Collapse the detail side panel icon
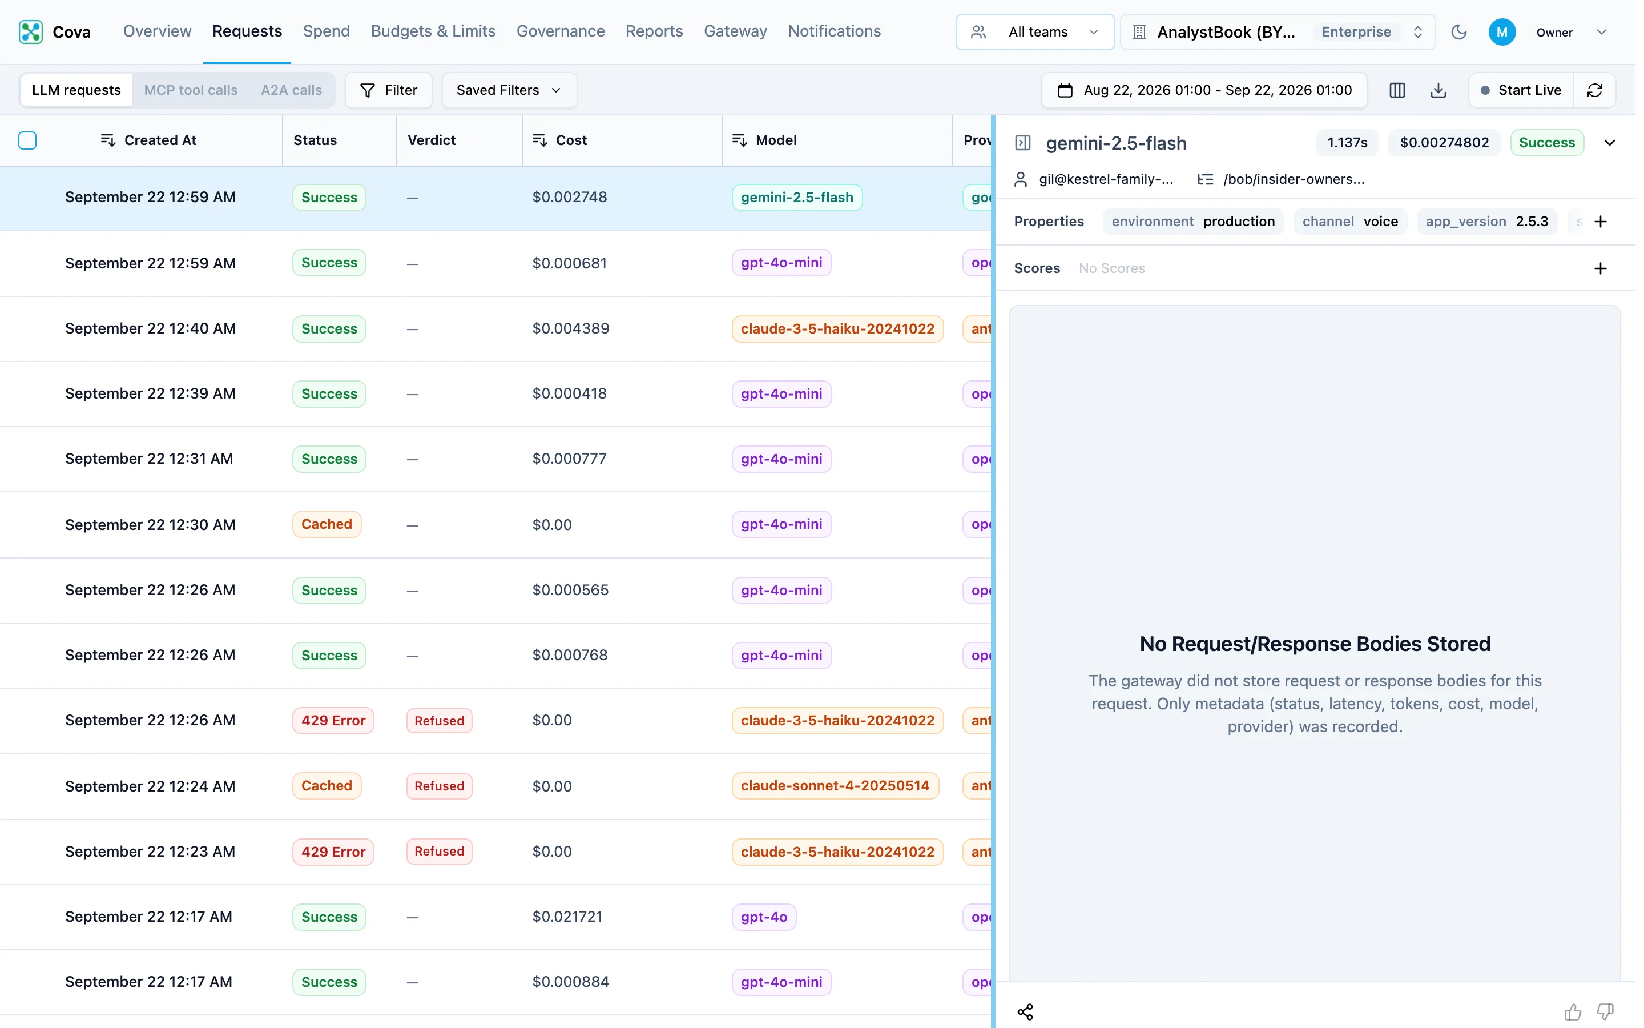The width and height of the screenshot is (1644, 1028). 1022,143
